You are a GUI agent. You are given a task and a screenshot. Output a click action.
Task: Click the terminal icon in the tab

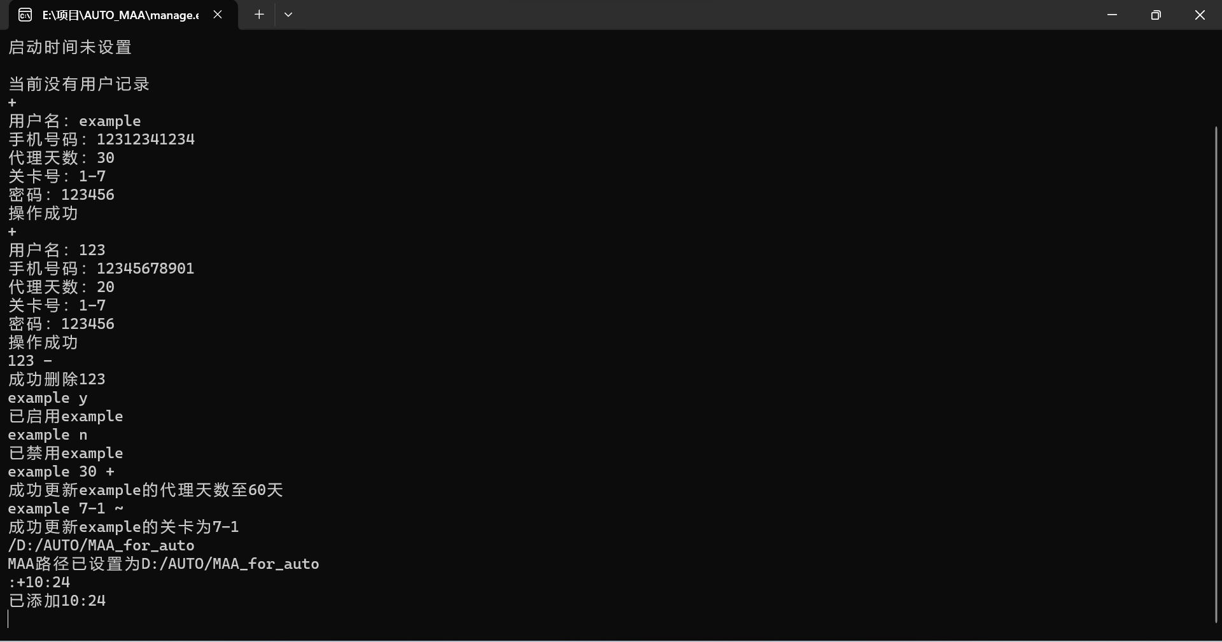(x=25, y=15)
